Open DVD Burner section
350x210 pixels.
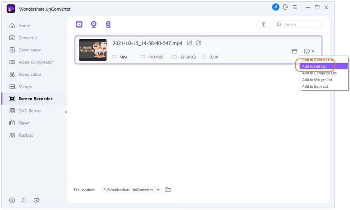[x=25, y=111]
